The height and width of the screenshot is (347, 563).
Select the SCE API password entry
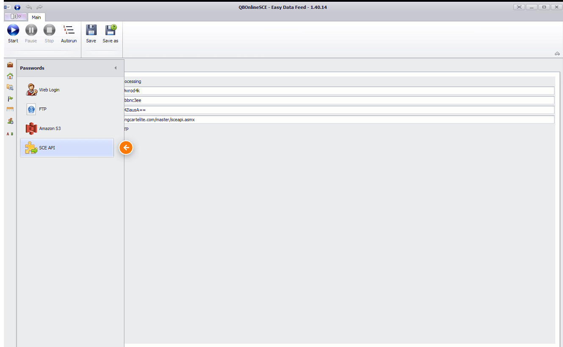pos(67,148)
